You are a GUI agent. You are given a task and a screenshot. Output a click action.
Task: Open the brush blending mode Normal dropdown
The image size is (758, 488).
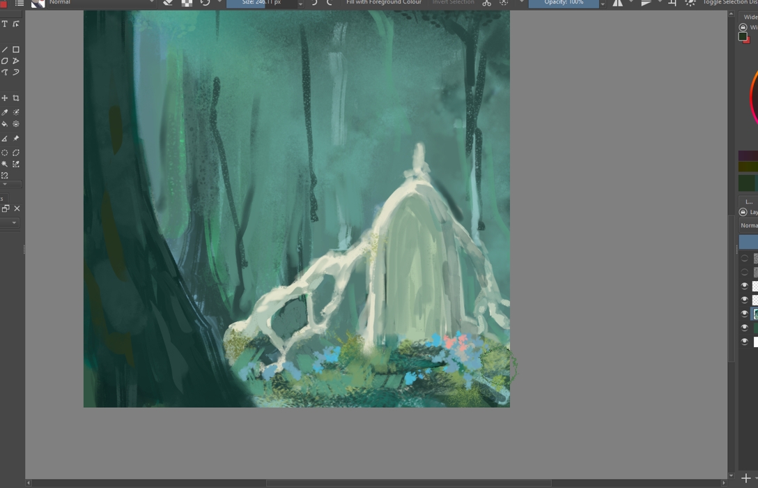coord(98,3)
